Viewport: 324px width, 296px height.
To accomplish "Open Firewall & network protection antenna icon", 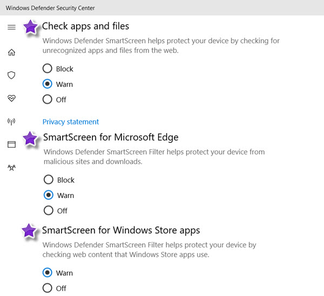I will pos(11,121).
